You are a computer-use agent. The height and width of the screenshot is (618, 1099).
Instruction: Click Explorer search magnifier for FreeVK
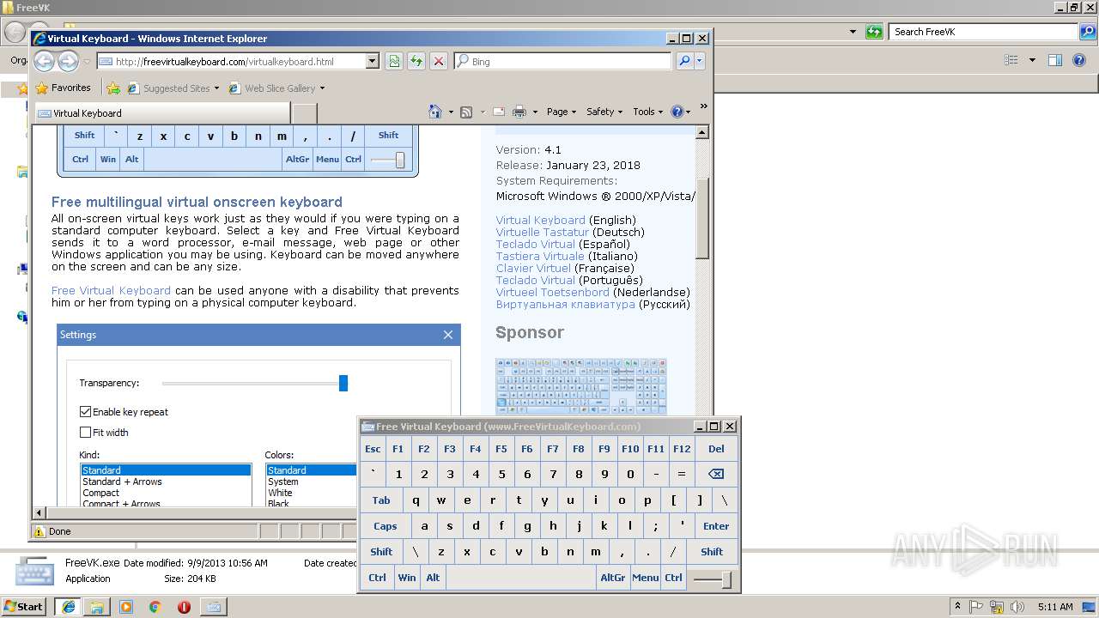point(1087,32)
